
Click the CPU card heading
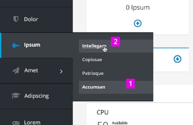point(102,112)
